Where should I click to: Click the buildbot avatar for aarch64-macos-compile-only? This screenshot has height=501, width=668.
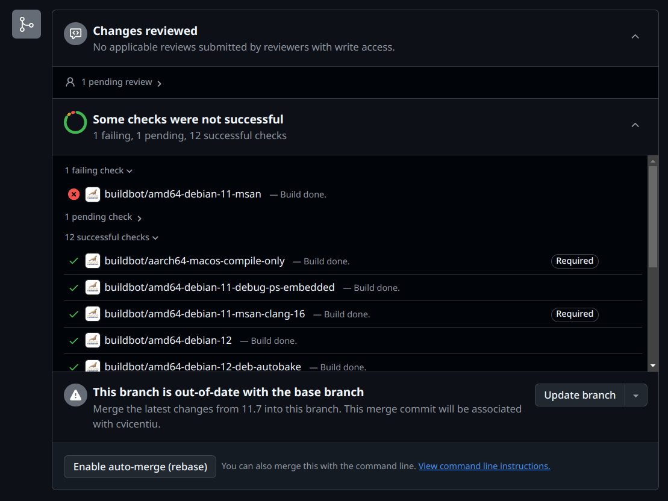93,261
